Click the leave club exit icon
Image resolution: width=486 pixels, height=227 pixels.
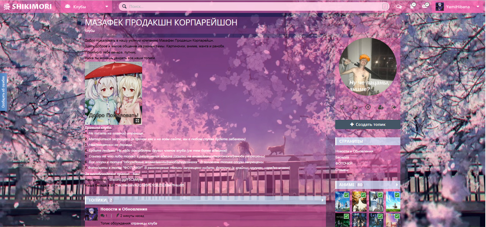[x=394, y=107]
